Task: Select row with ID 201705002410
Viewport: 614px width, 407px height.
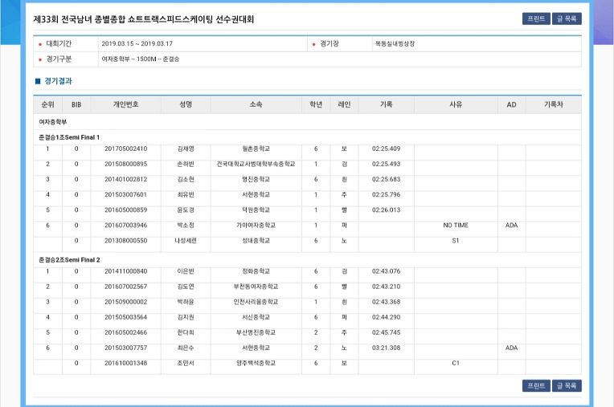Action: [307, 149]
